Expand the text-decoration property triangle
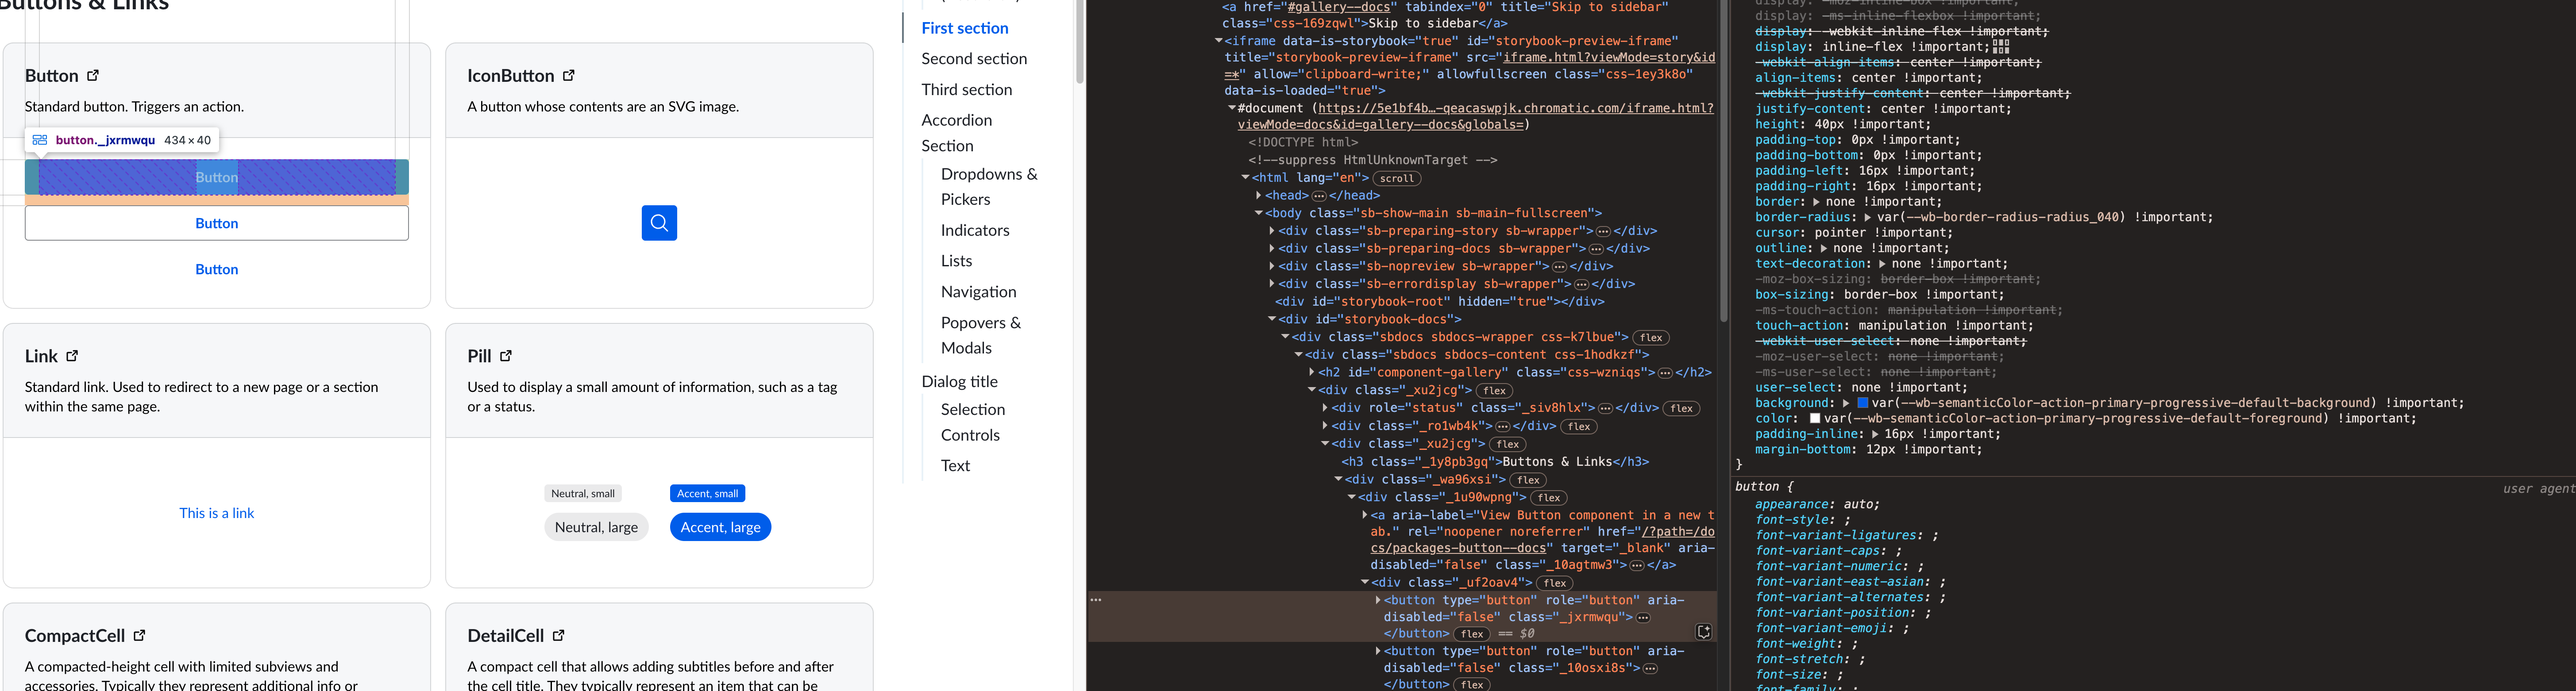The height and width of the screenshot is (691, 2576). pyautogui.click(x=1882, y=264)
